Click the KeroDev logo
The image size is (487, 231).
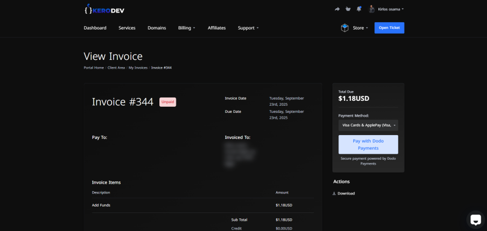(104, 9)
